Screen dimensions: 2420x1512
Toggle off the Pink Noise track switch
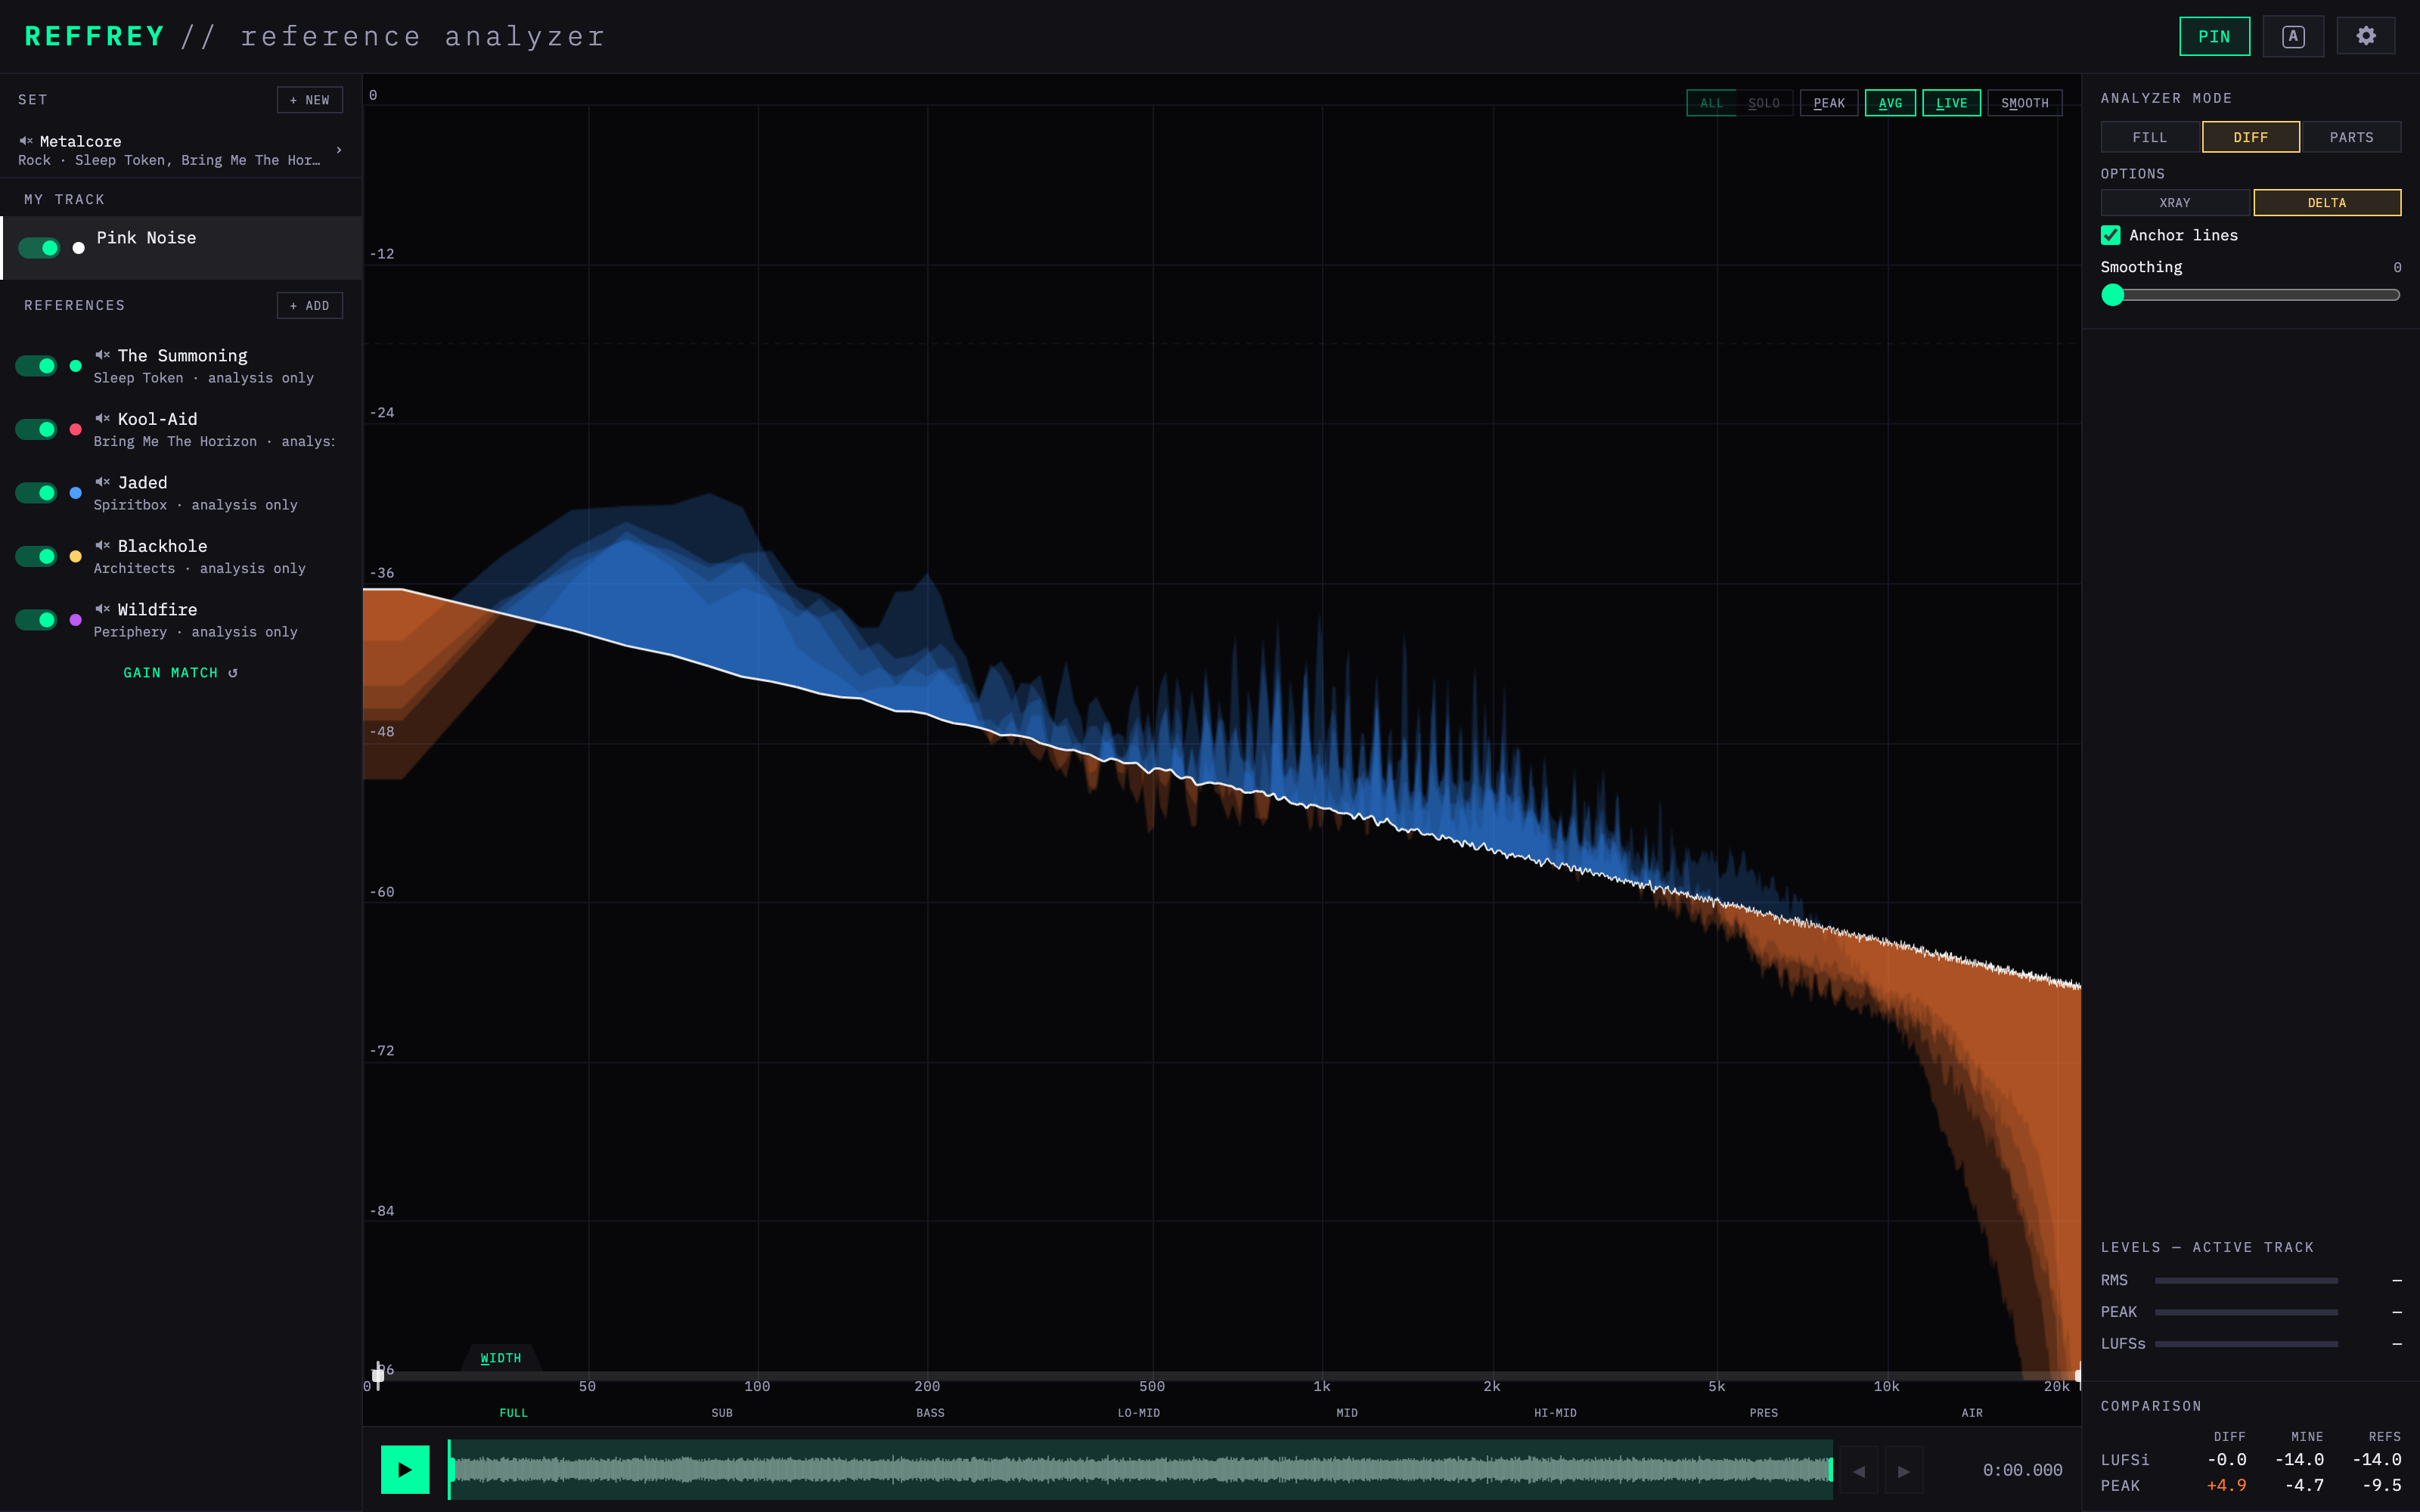[x=39, y=248]
